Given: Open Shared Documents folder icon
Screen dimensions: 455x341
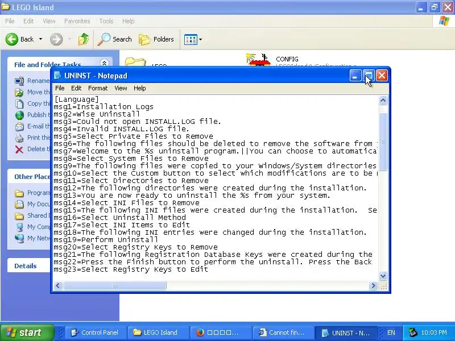Looking at the screenshot, I should 19,216.
